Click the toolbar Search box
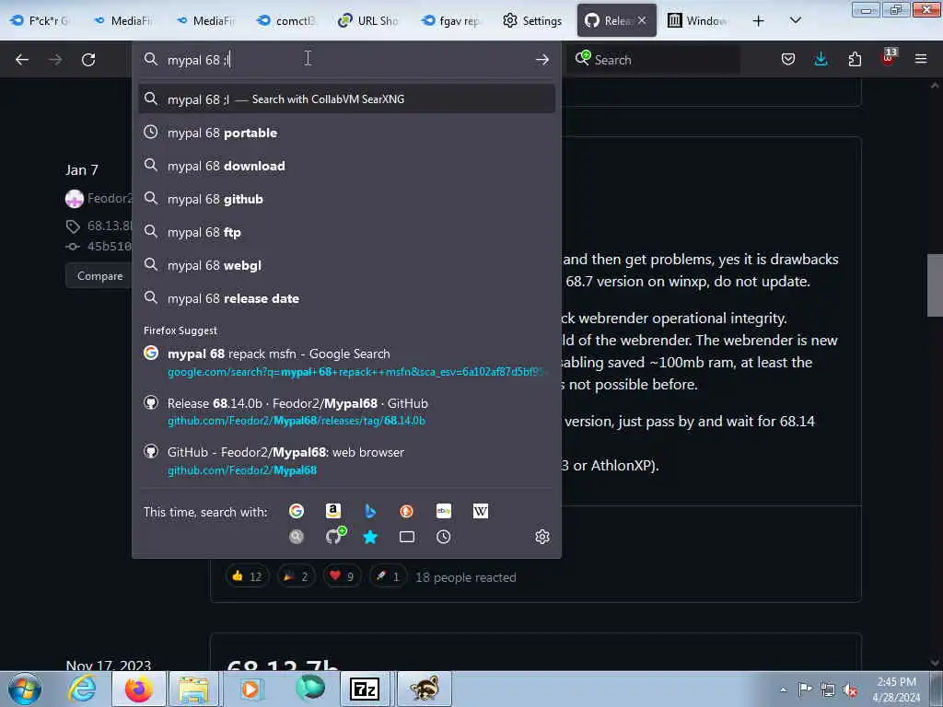The height and width of the screenshot is (707, 943). coord(656,60)
